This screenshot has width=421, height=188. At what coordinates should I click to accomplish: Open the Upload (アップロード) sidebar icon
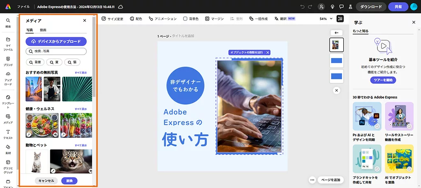(8, 79)
